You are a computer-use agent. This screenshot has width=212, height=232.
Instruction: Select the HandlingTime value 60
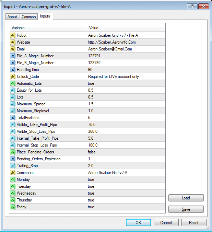click(x=90, y=70)
